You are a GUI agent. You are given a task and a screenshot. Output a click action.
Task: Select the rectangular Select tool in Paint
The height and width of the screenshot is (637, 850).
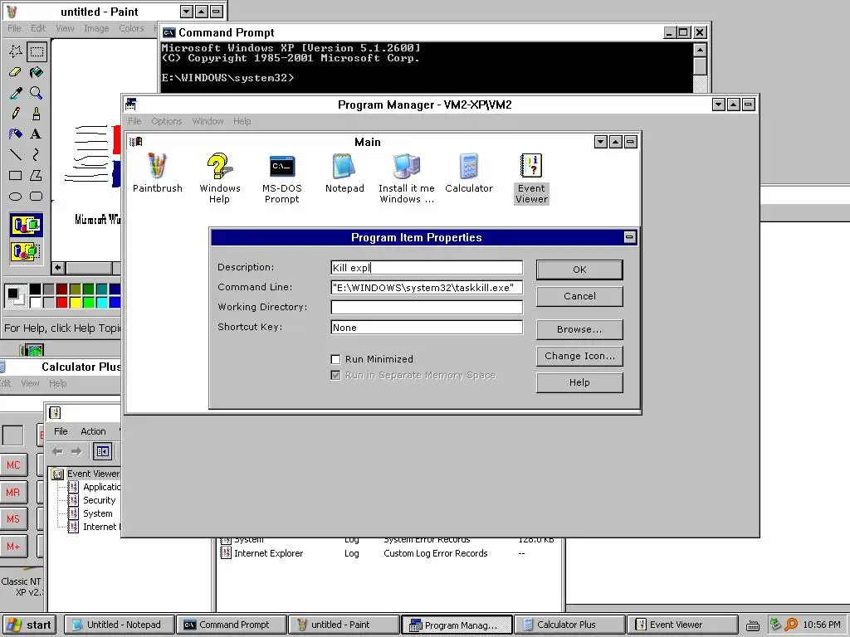click(37, 51)
